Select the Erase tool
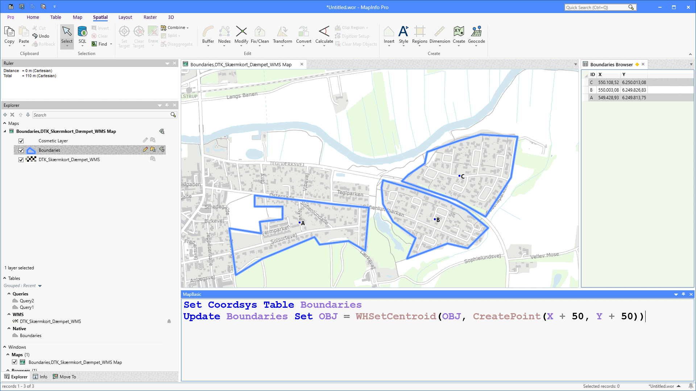Viewport: 696px width, 391px height. (153, 36)
